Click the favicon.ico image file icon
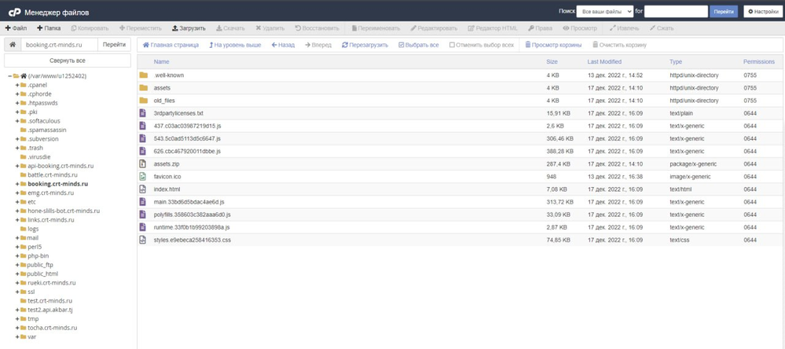 pyautogui.click(x=143, y=176)
